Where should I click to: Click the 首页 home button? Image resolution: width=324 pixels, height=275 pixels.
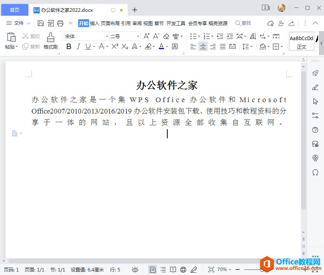click(x=15, y=9)
